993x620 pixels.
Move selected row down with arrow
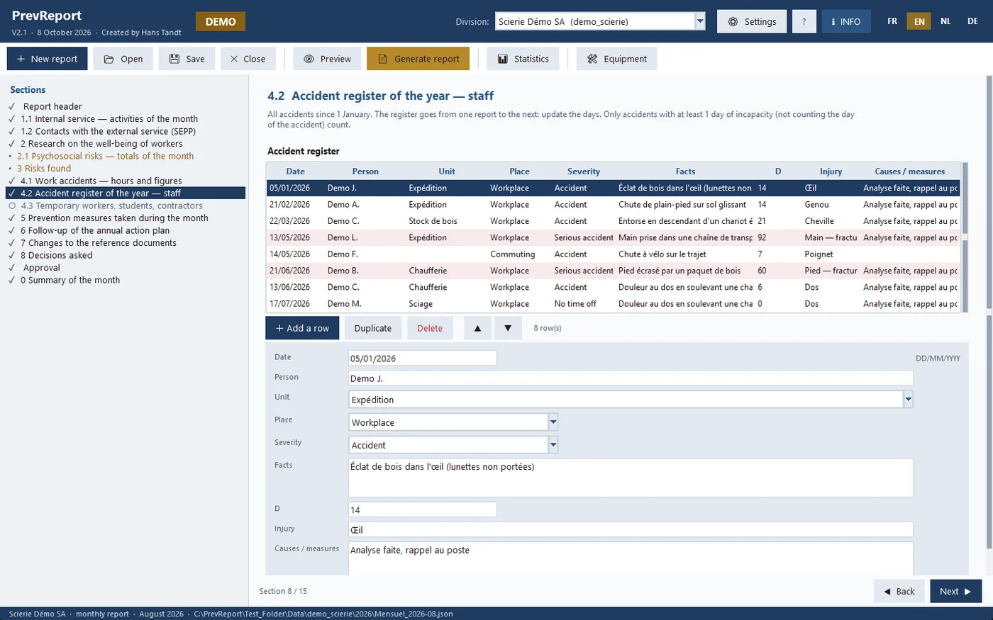(508, 328)
